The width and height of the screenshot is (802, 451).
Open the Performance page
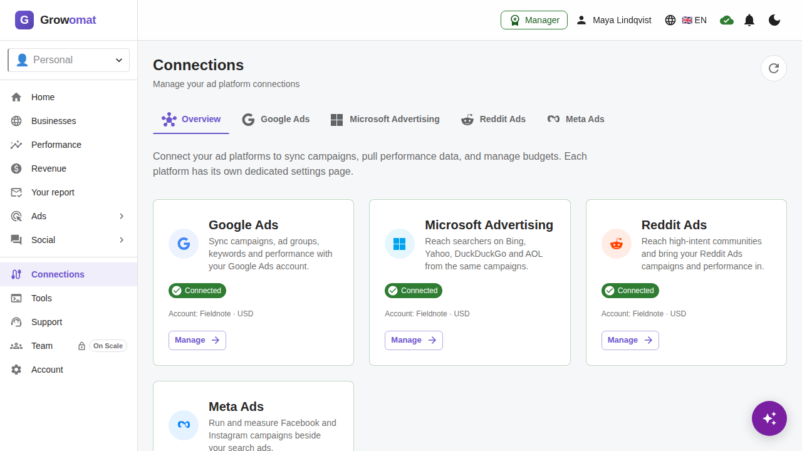69,145
